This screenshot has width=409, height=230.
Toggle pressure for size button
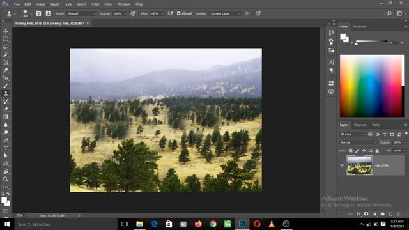pyautogui.click(x=258, y=13)
